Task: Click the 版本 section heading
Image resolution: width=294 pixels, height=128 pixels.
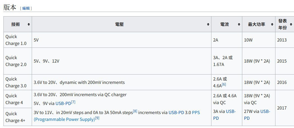Action: (10, 7)
